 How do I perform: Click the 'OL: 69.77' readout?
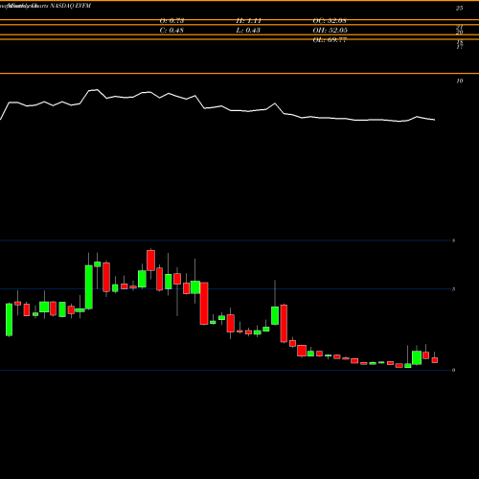[x=330, y=40]
